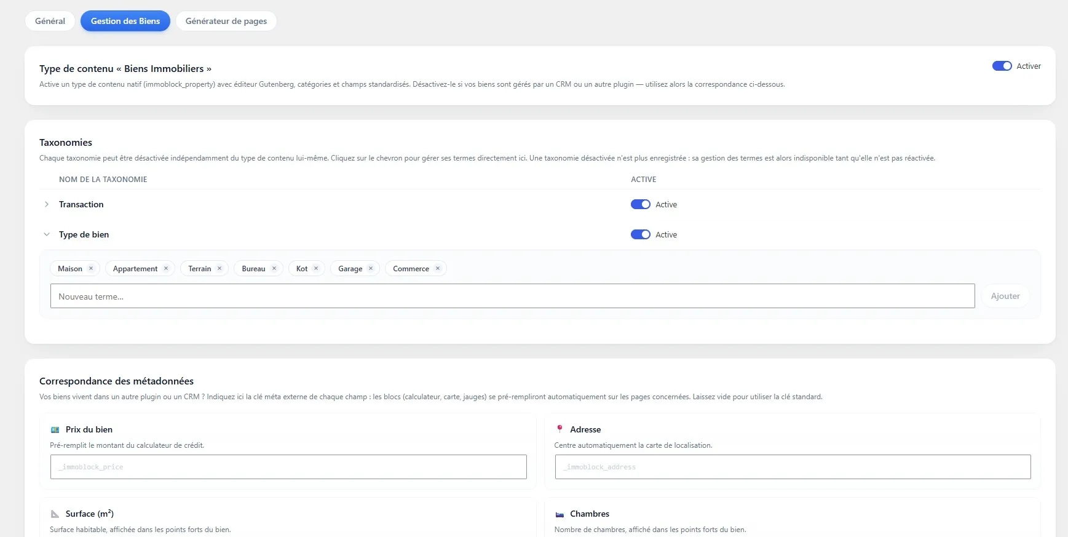Open the Générateur de pages tab
Image resolution: width=1068 pixels, height=537 pixels.
pyautogui.click(x=226, y=21)
